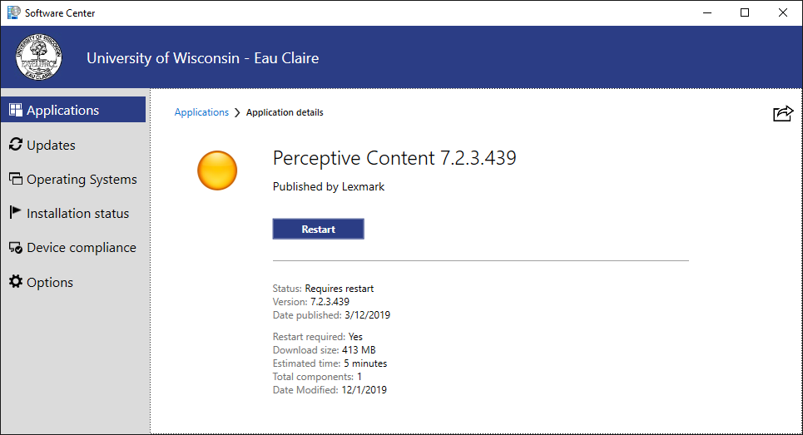Select the Operating Systems sidebar icon

click(16, 179)
